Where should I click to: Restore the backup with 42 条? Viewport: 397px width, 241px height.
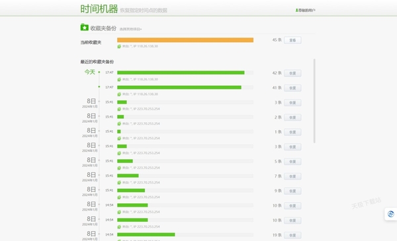click(292, 73)
